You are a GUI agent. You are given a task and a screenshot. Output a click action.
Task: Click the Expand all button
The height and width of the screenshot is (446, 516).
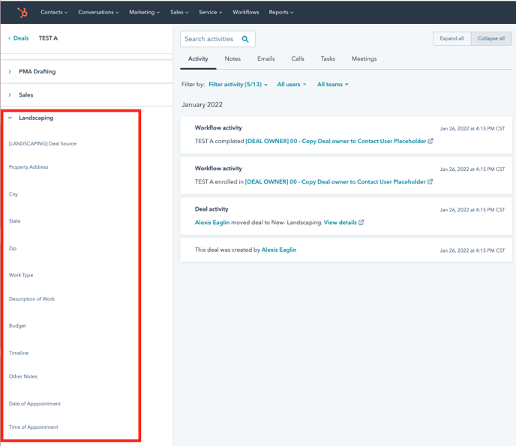(x=451, y=38)
